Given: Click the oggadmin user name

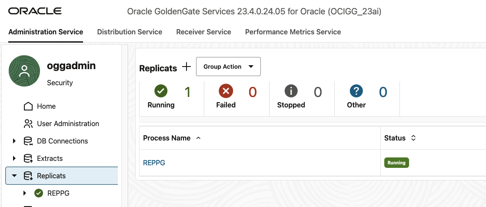Looking at the screenshot, I should coord(71,66).
